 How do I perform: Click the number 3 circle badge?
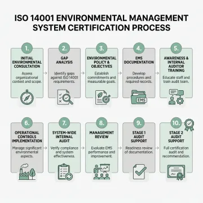(x=101, y=48)
